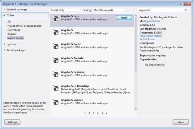Image resolution: width=193 pixels, height=129 pixels.
Task: Select the Downloads source
Action: tap(14, 30)
